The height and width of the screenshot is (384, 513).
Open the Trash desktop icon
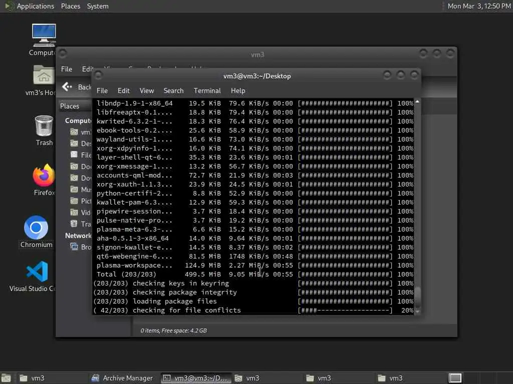coord(44,125)
